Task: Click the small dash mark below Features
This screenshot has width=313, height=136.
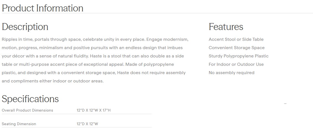Action: pyautogui.click(x=285, y=104)
